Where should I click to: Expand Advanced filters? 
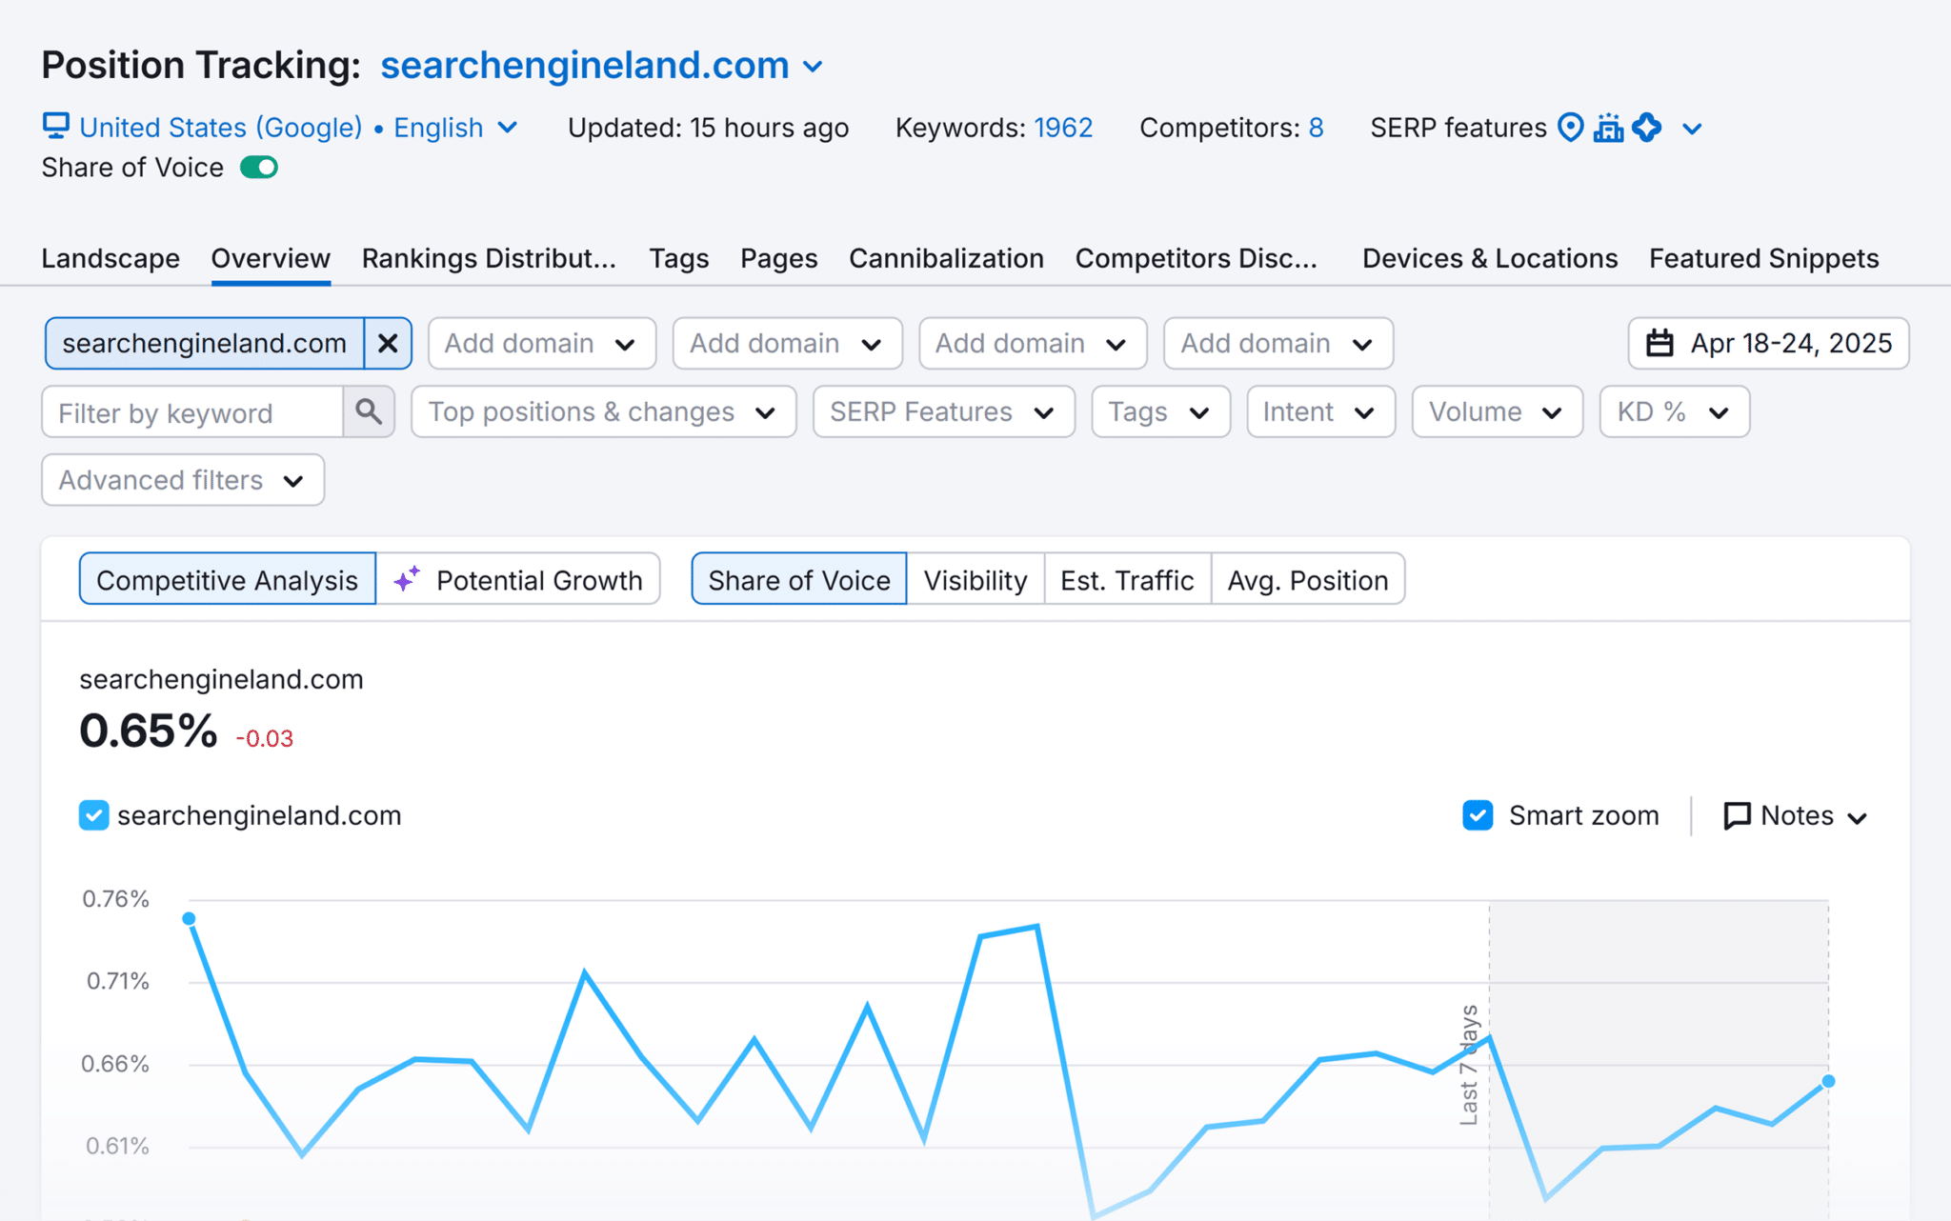[x=183, y=479]
